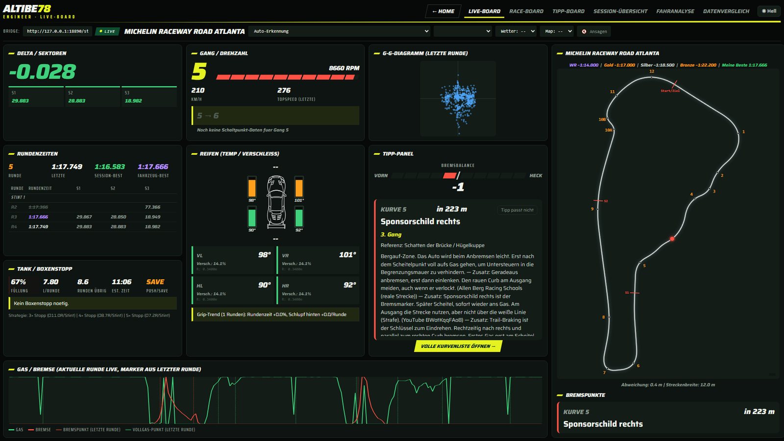Image resolution: width=784 pixels, height=441 pixels.
Task: Toggle the Hell light theme button
Action: point(769,11)
